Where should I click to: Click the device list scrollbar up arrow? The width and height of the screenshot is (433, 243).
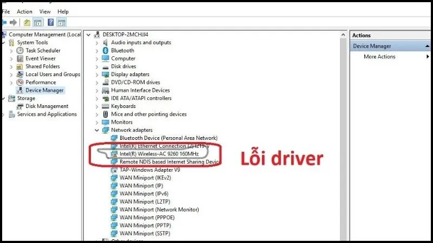343,35
